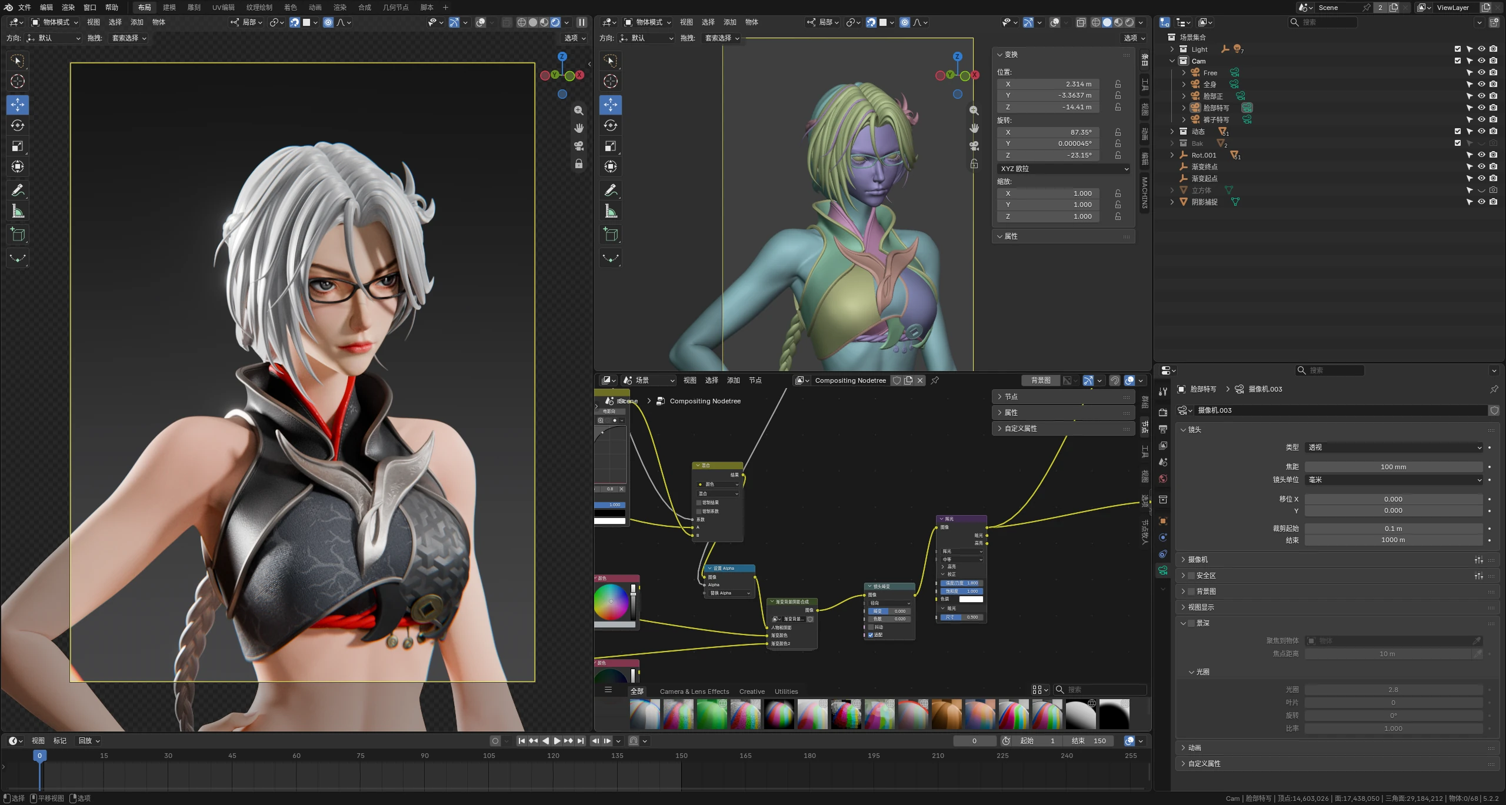Expand the 摄像机 panel in properties

tap(1197, 560)
